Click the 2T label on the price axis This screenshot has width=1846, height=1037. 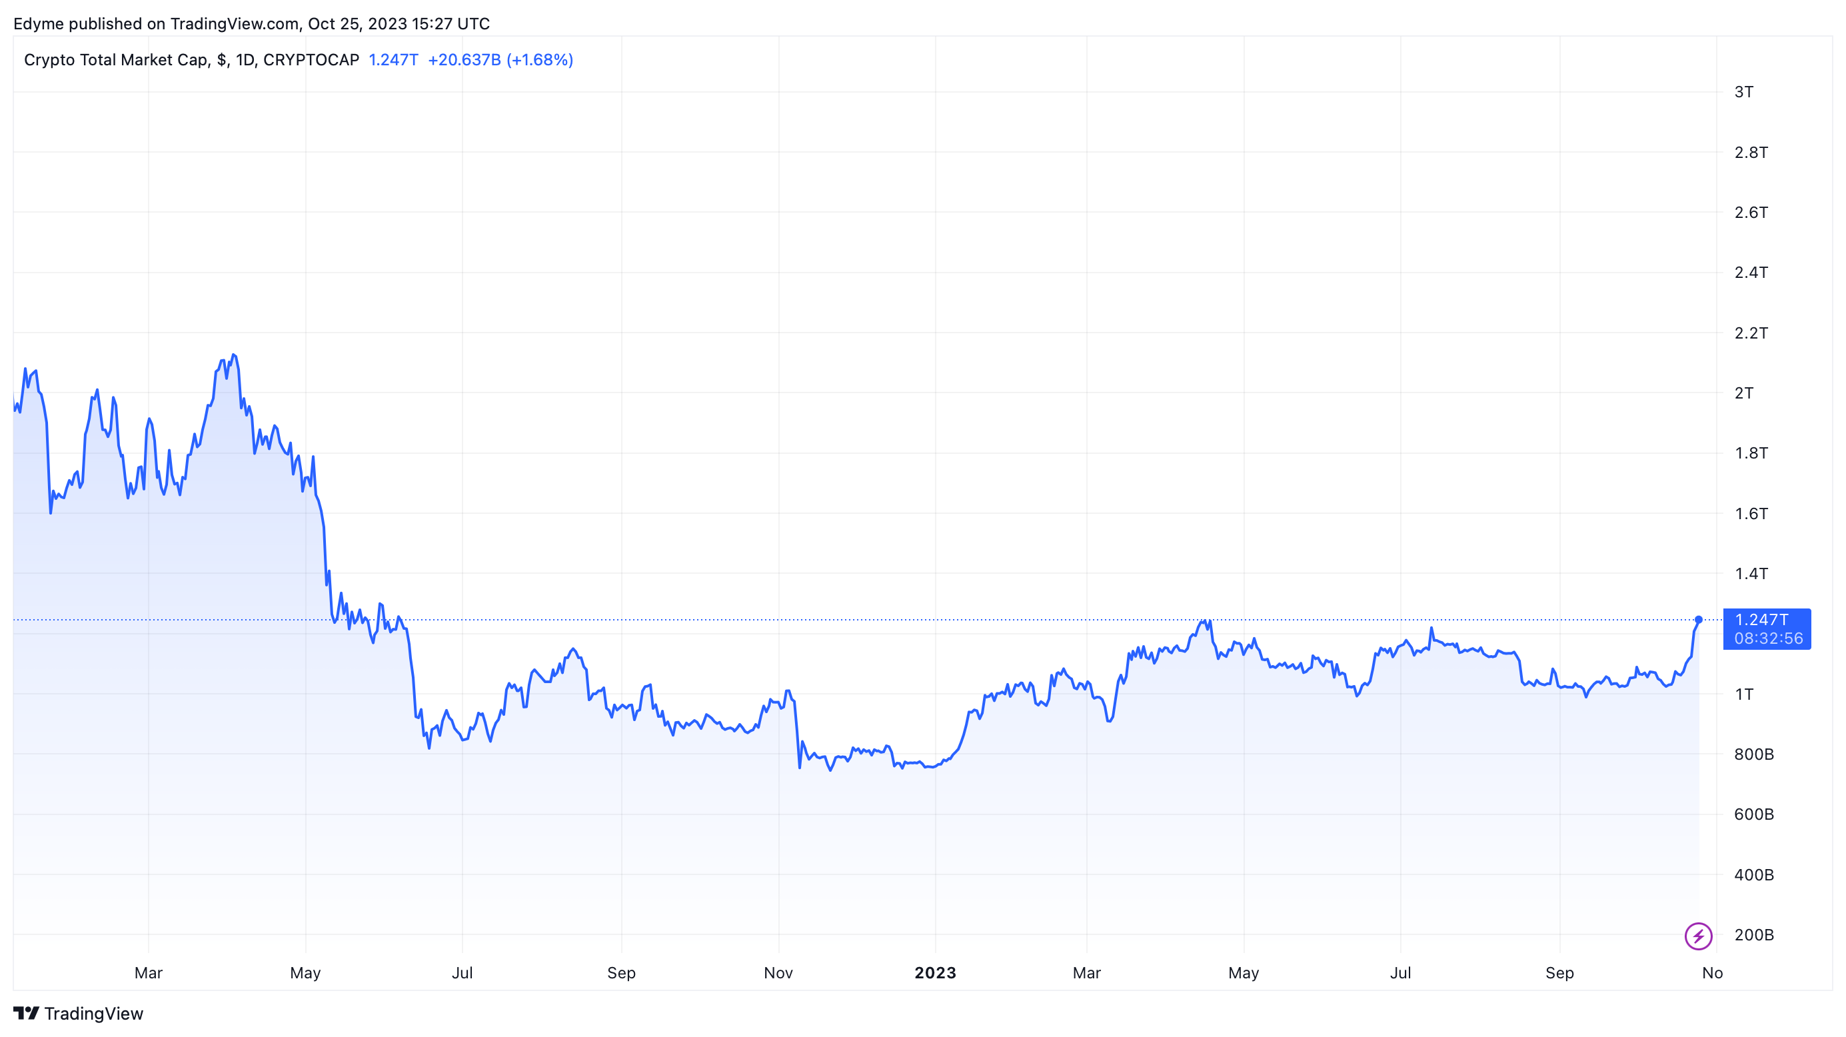(1743, 393)
